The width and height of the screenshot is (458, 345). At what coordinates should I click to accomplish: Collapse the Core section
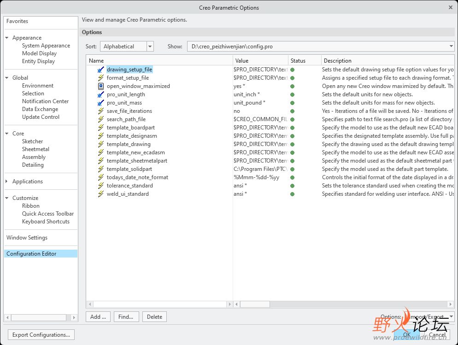[x=7, y=134]
